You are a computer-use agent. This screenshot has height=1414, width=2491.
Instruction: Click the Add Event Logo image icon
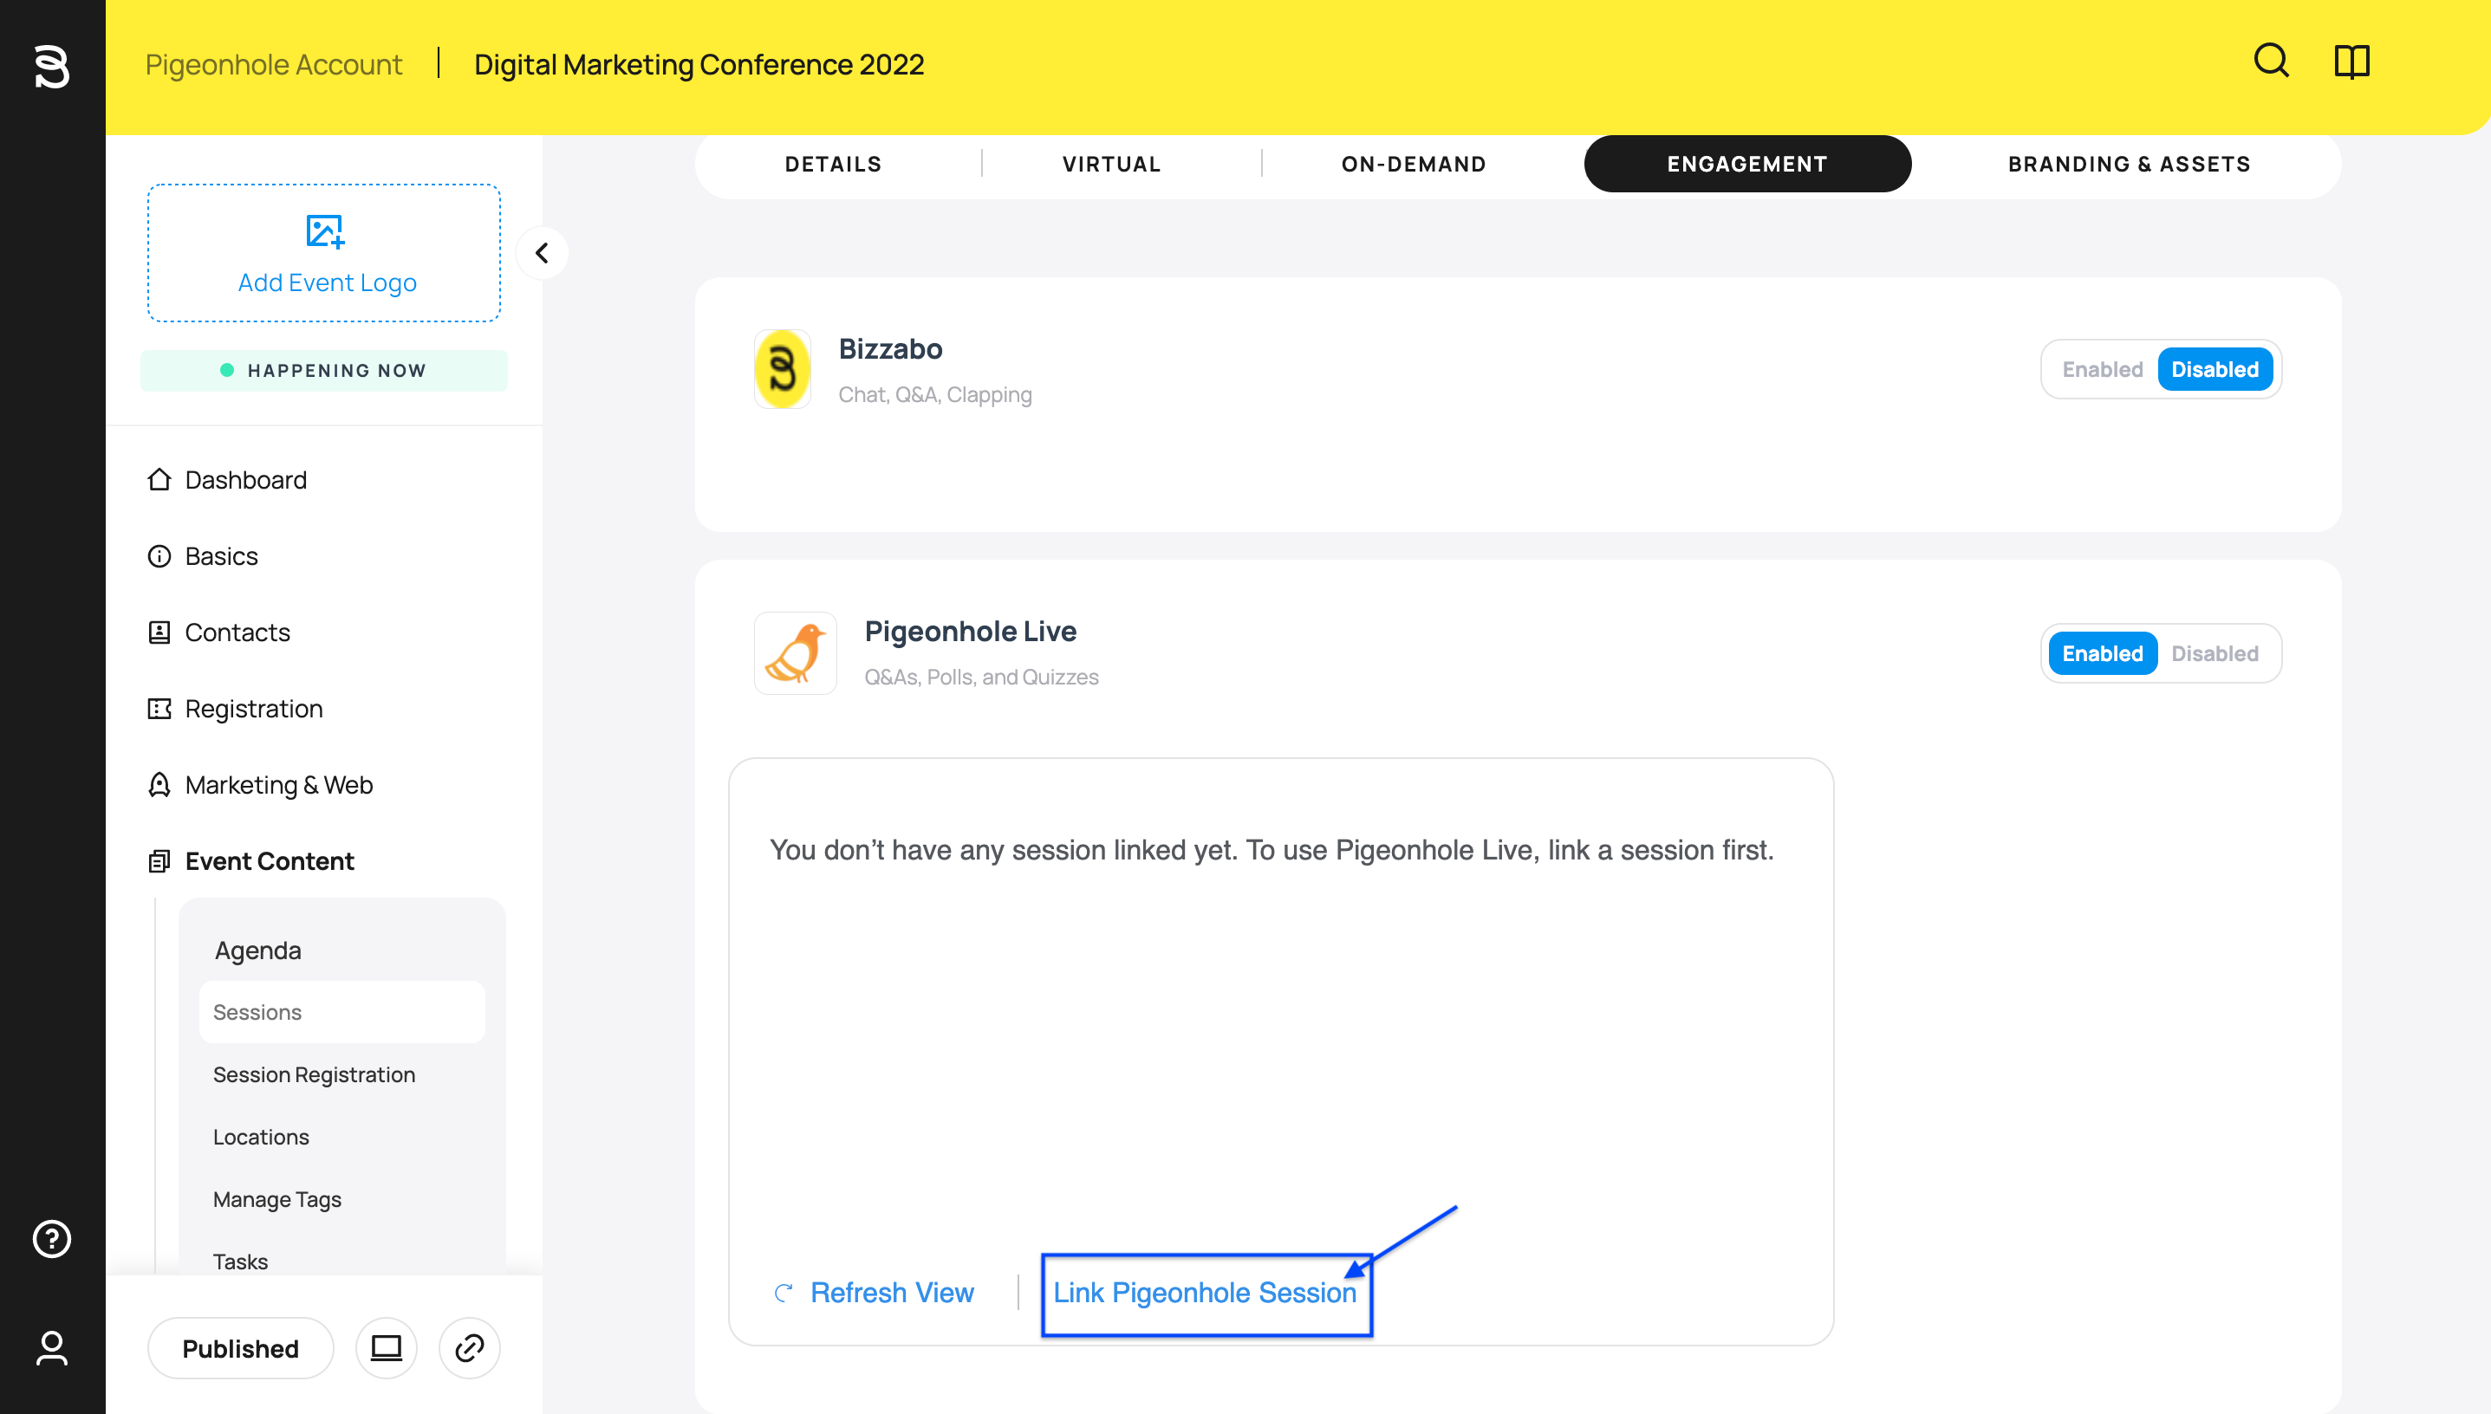click(x=324, y=232)
